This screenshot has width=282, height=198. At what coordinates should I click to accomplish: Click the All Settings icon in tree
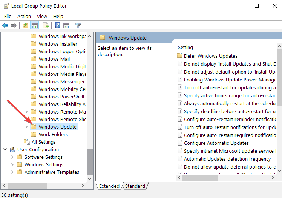pyautogui.click(x=27, y=142)
